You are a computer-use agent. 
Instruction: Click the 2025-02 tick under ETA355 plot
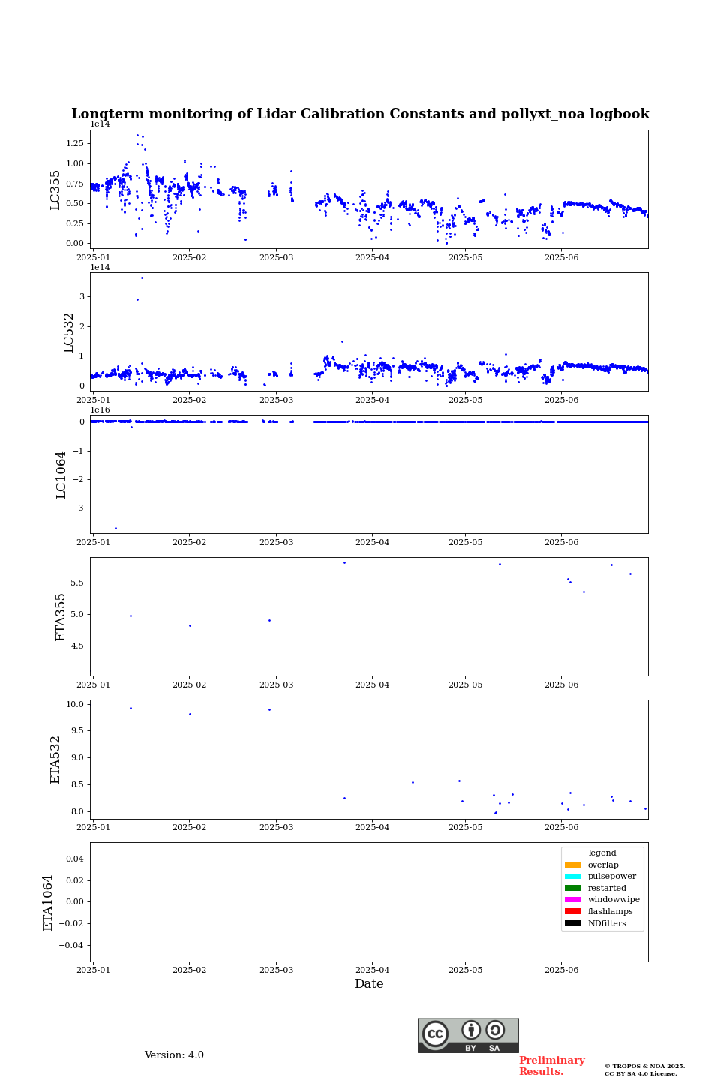(189, 685)
